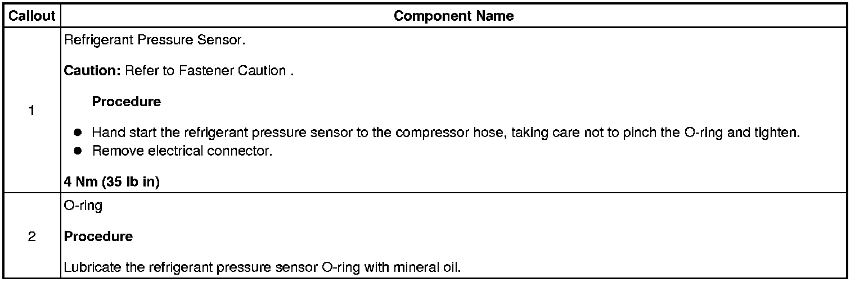This screenshot has height=282, width=855.
Task: Click the Component Name column header
Action: tap(453, 16)
